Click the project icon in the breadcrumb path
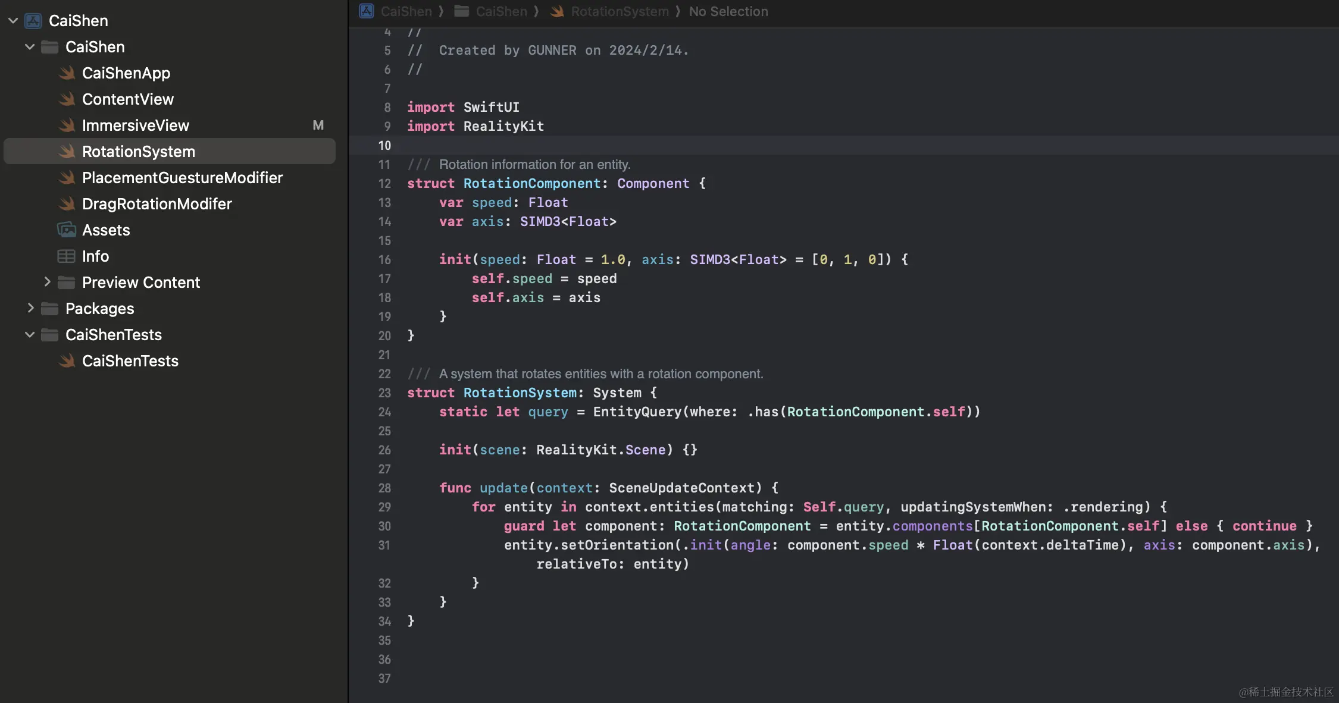The image size is (1339, 703). [367, 11]
